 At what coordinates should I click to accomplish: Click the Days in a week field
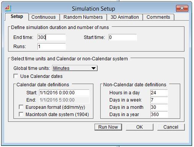coord(159,100)
